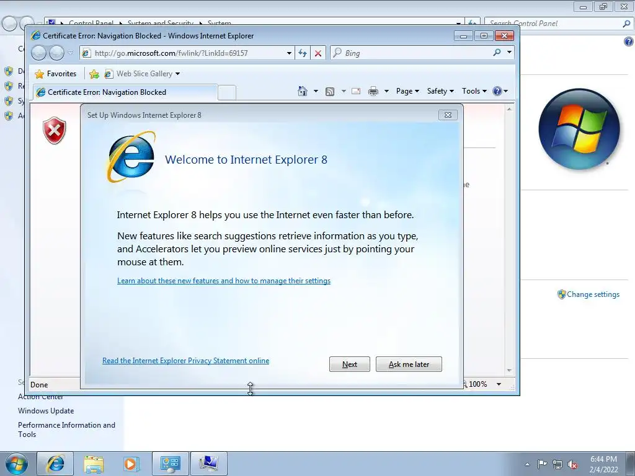This screenshot has height=476, width=635.
Task: Click the Print icon
Action: (373, 92)
